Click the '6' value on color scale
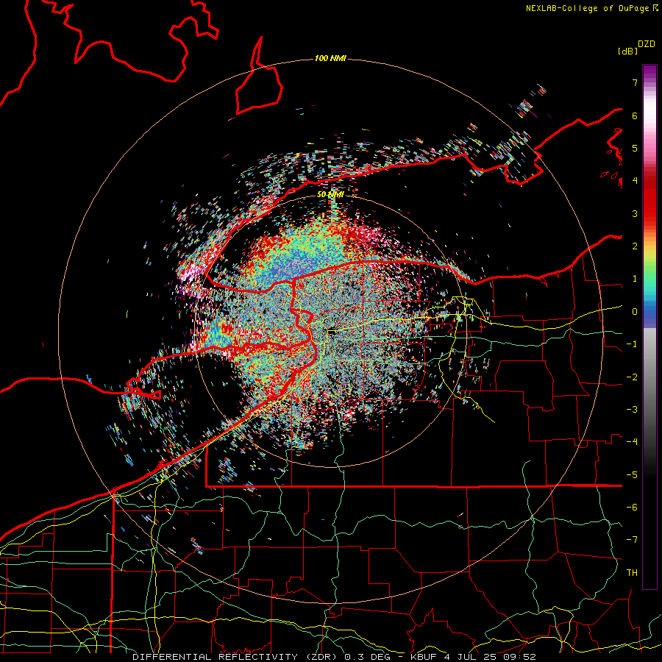The image size is (662, 662). [x=635, y=115]
